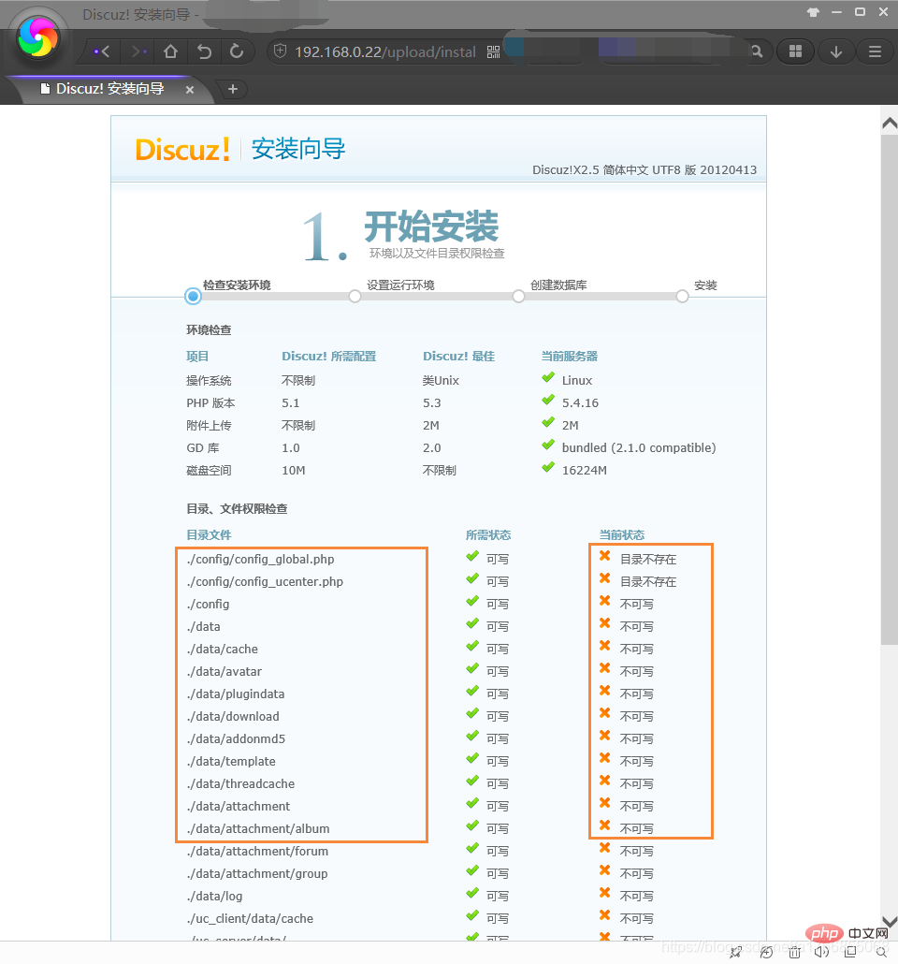Click the PHP 版本 row label
The width and height of the screenshot is (898, 964).
point(210,403)
